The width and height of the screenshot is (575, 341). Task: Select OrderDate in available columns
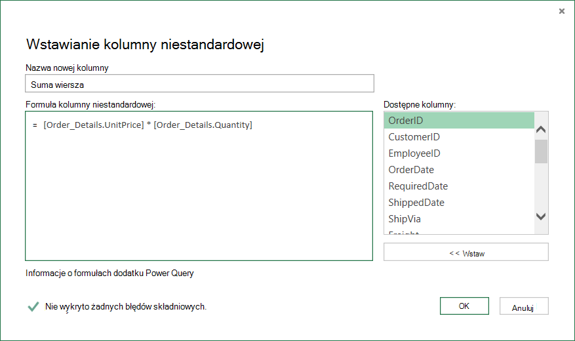point(459,170)
